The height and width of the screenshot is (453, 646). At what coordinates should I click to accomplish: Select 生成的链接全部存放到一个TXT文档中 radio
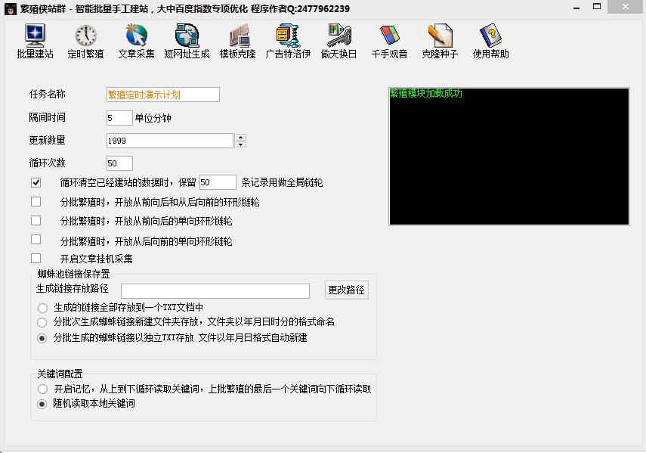point(42,308)
